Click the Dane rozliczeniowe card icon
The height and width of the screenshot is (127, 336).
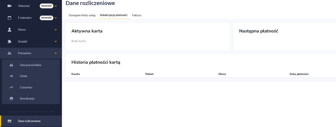coord(10,121)
